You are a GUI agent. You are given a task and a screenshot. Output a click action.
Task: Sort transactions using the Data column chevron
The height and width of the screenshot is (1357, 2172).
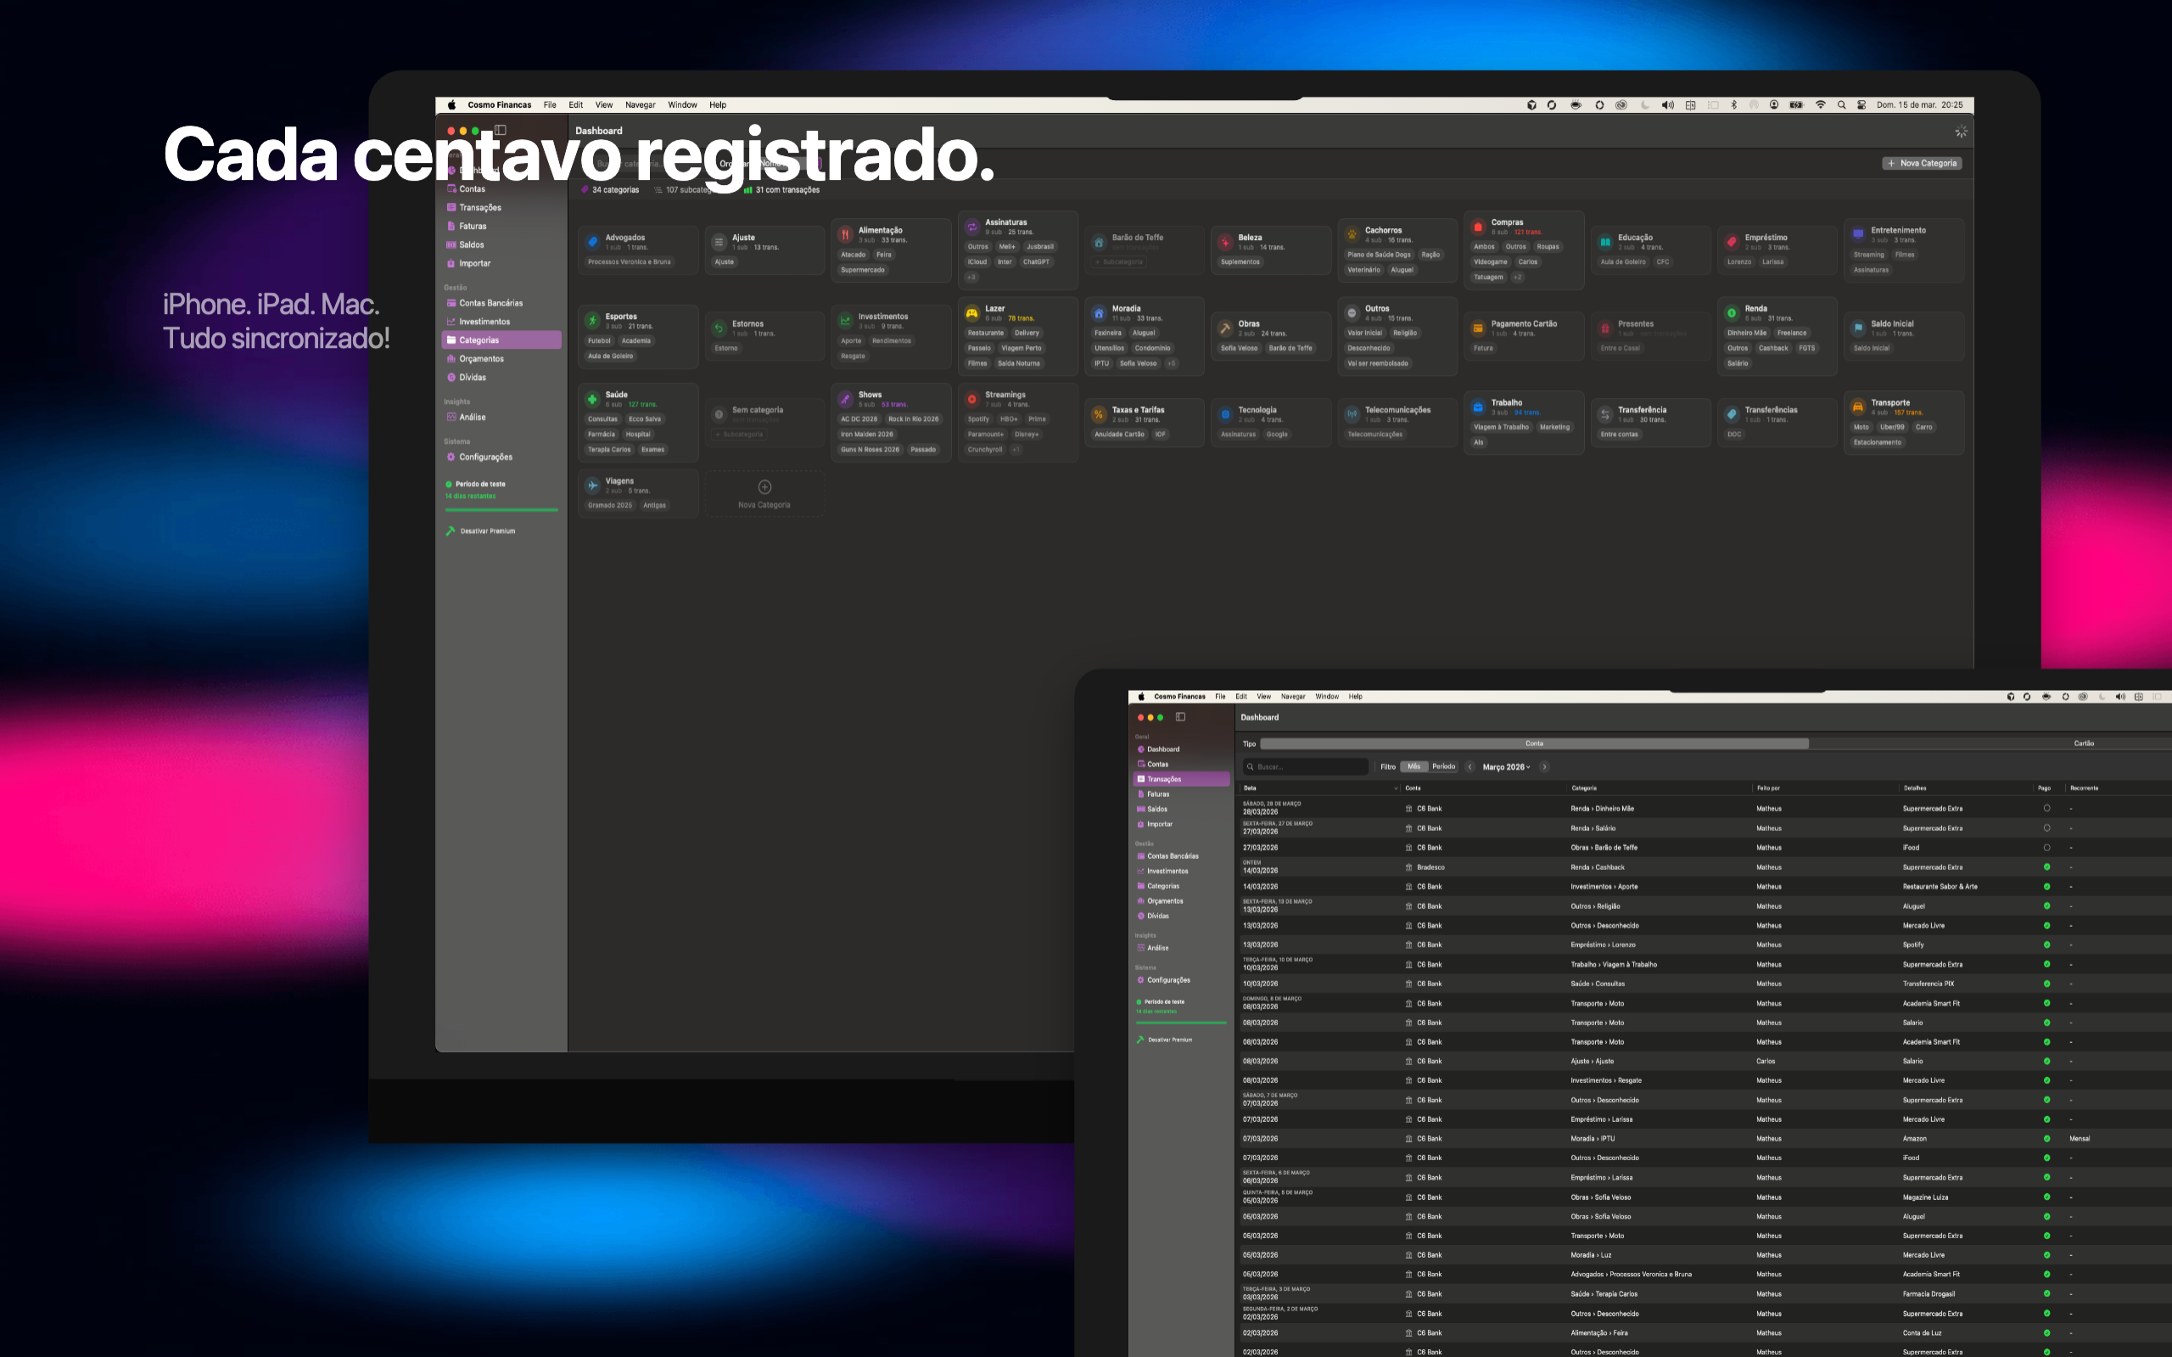(1397, 788)
